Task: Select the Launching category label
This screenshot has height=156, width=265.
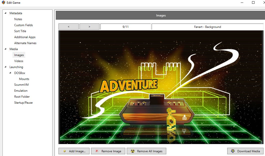Action: click(x=16, y=67)
